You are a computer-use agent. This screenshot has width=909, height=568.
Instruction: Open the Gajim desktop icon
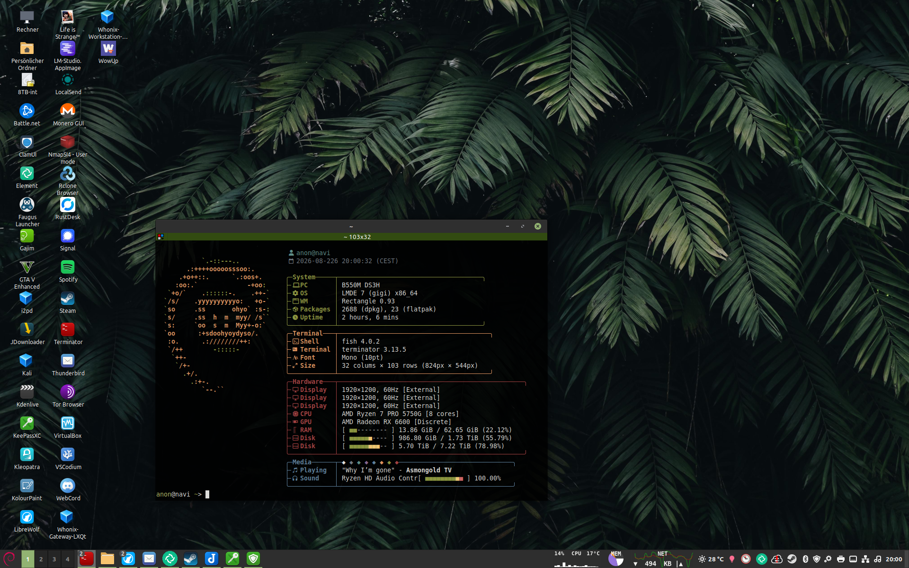tap(27, 240)
